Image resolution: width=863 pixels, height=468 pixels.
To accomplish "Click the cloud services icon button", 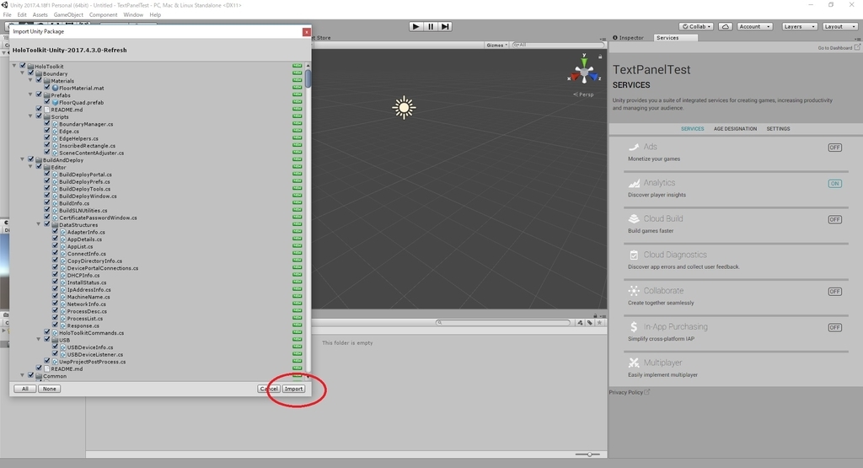I will pos(726,26).
